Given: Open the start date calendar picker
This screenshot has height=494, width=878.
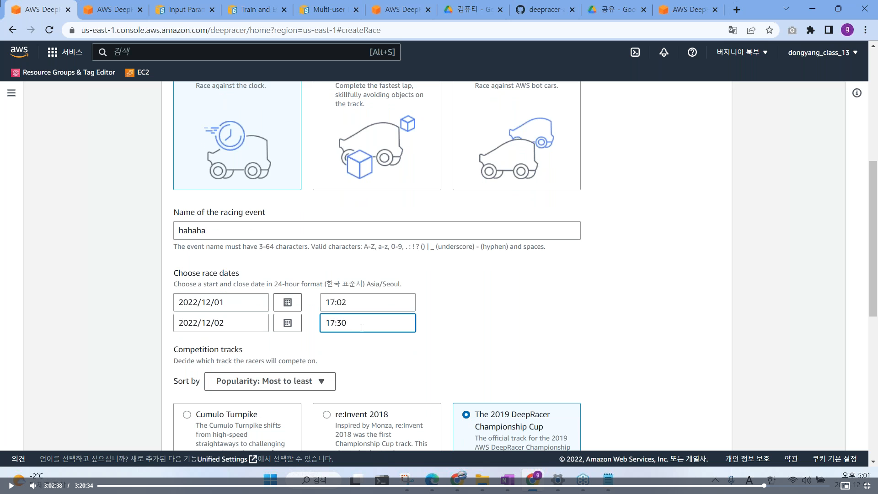Looking at the screenshot, I should pyautogui.click(x=287, y=302).
